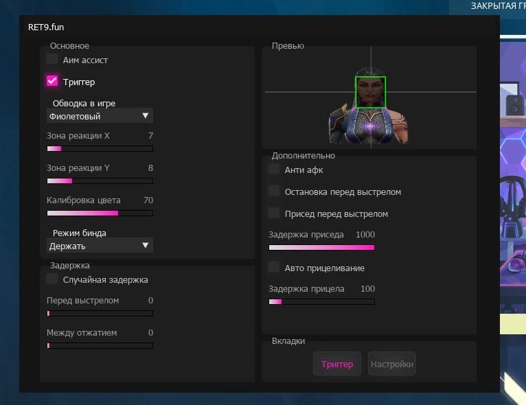Click the RET9.fun window title
Image resolution: width=526 pixels, height=405 pixels.
(46, 27)
